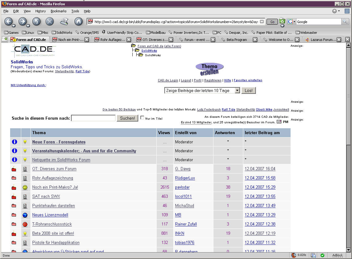
Task: Open the Back button history dropdown arrow
Action: click(x=14, y=26)
